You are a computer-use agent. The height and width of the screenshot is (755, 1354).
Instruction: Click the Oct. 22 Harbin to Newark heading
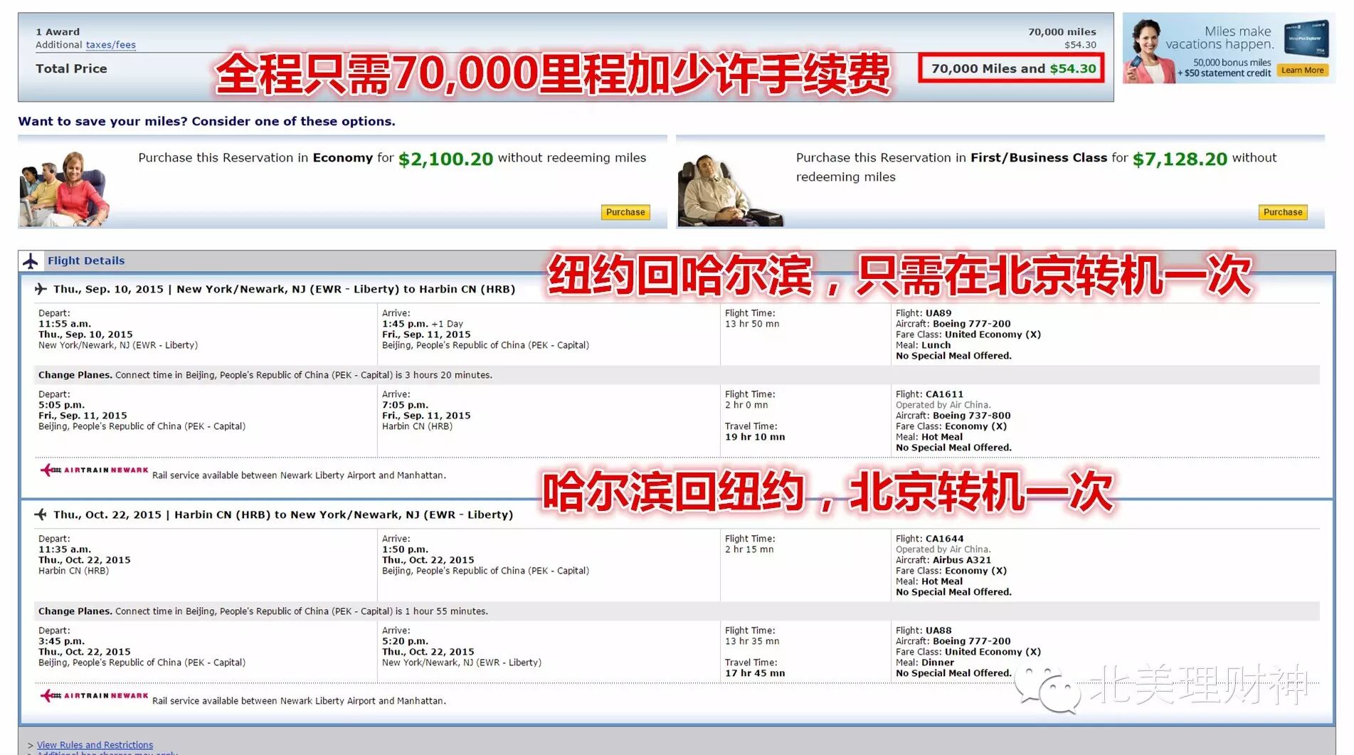(283, 515)
